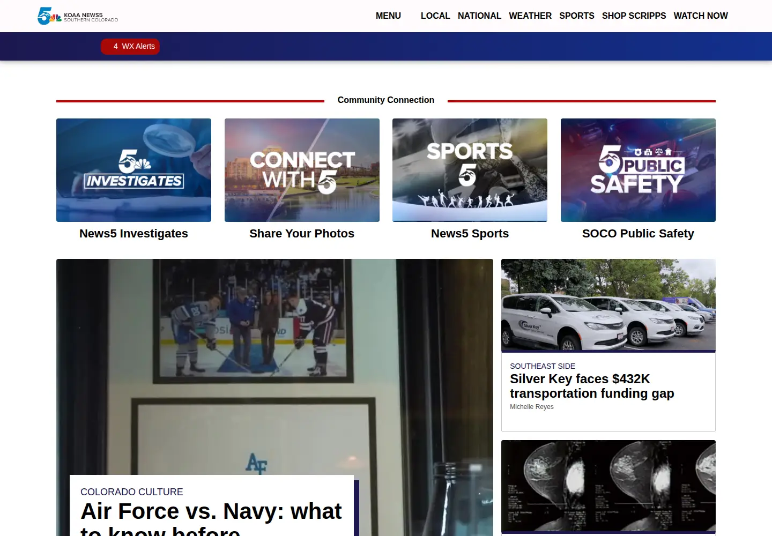The width and height of the screenshot is (772, 536).
Task: Open the Air Force vs. Navy headline
Action: click(x=211, y=519)
